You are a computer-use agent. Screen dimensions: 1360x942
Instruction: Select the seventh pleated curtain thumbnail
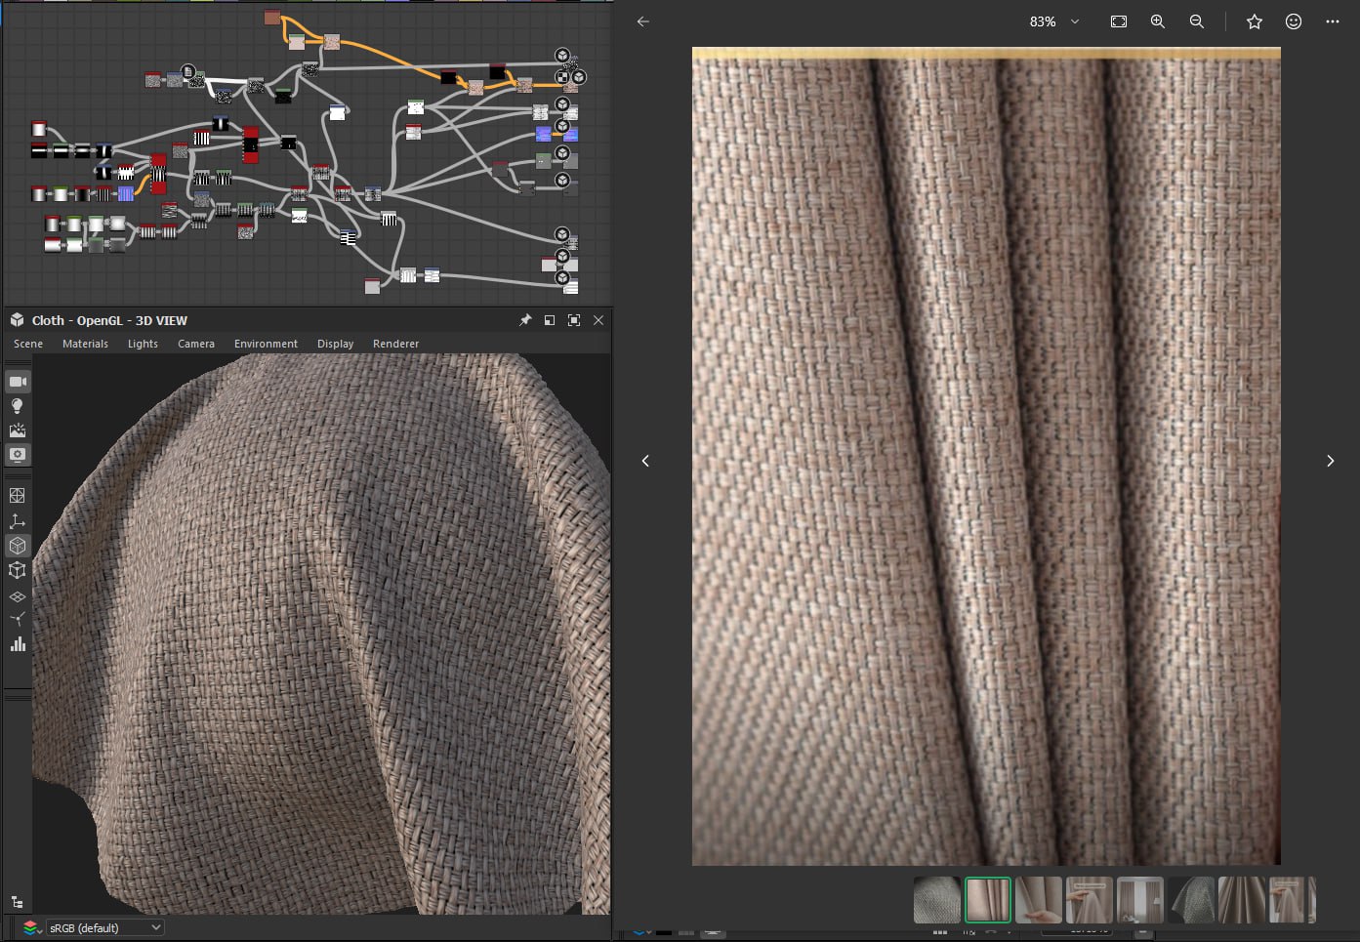1242,900
